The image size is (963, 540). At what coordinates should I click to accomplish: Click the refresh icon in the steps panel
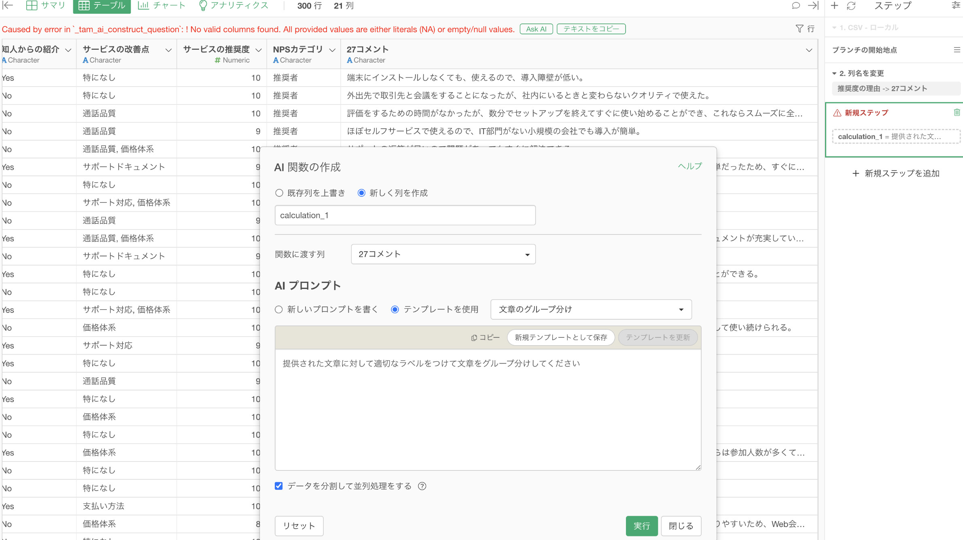(x=851, y=6)
